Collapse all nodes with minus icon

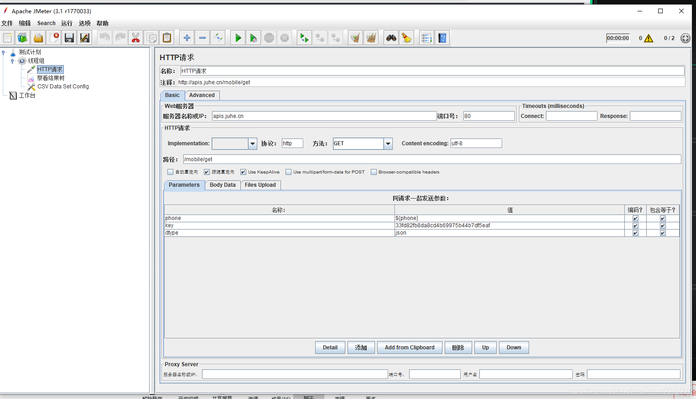[x=203, y=38]
